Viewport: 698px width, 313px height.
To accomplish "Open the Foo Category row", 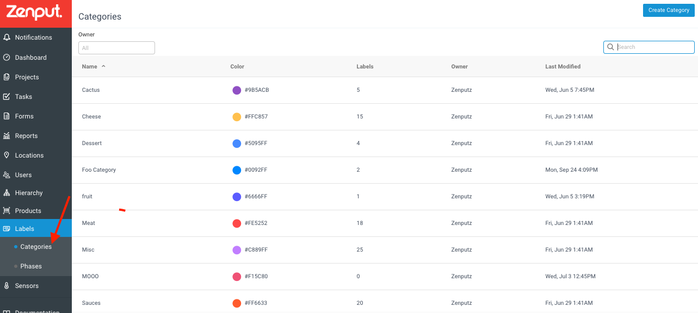I will coord(385,170).
